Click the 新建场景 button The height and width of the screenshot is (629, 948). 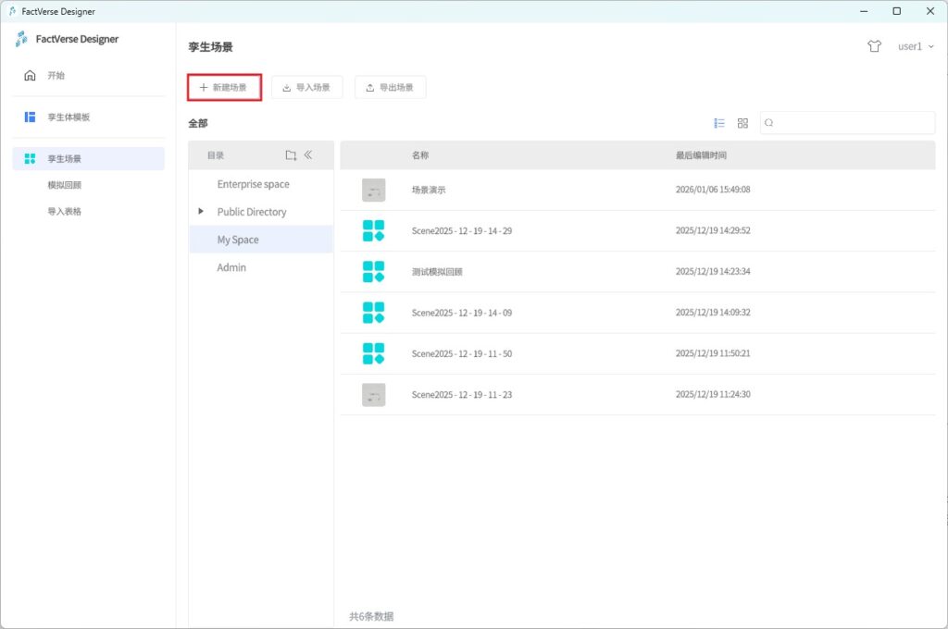(224, 87)
